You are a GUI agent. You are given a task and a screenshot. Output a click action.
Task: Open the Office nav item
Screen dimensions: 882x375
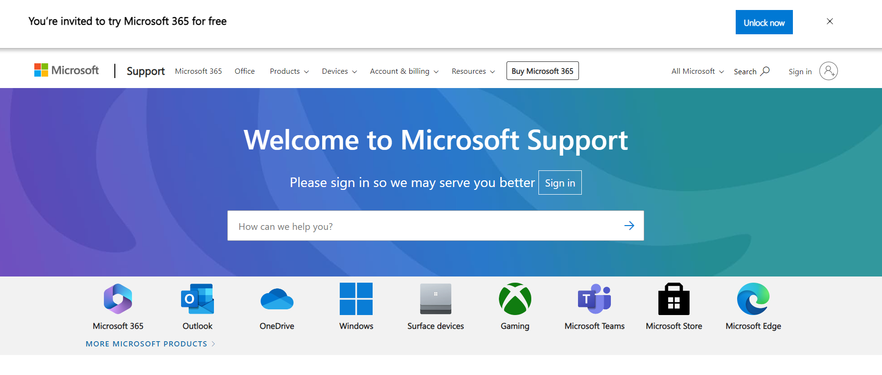point(244,71)
